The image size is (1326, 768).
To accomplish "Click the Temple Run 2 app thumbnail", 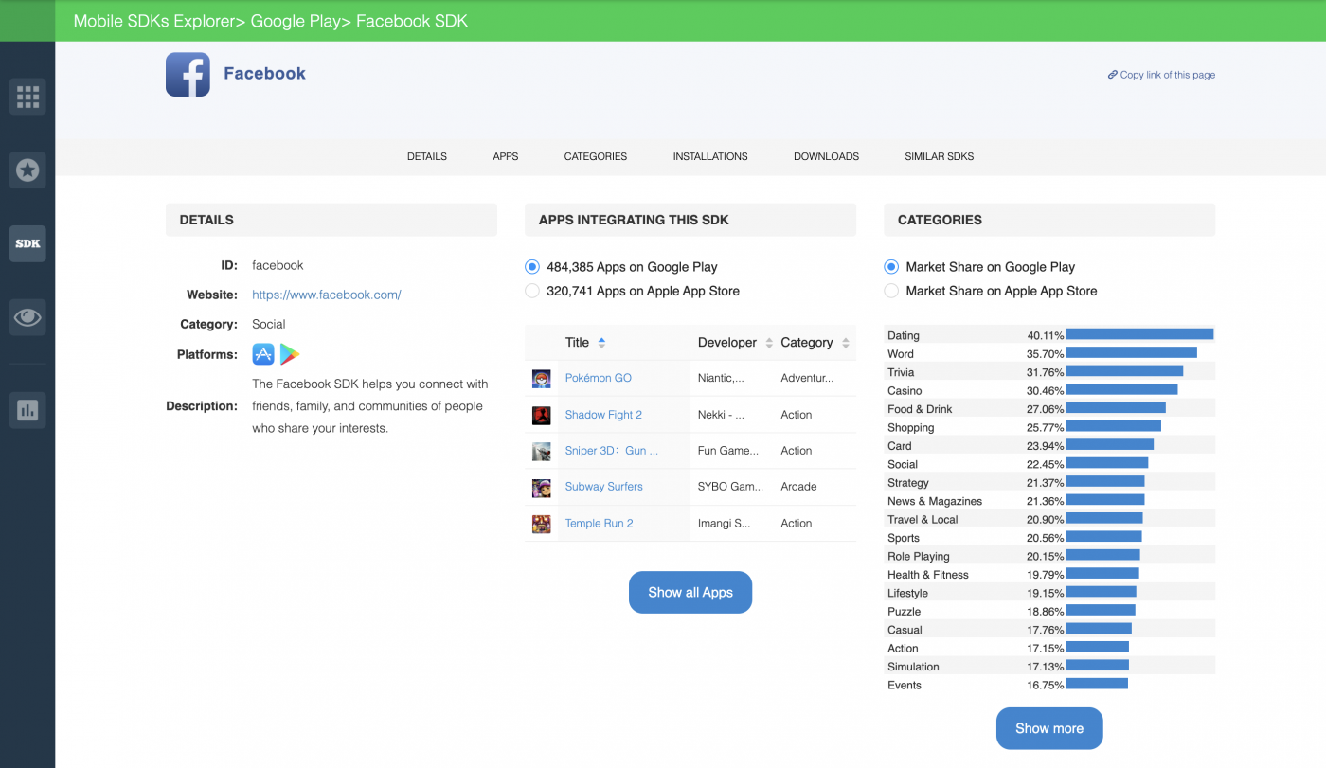I will (541, 524).
